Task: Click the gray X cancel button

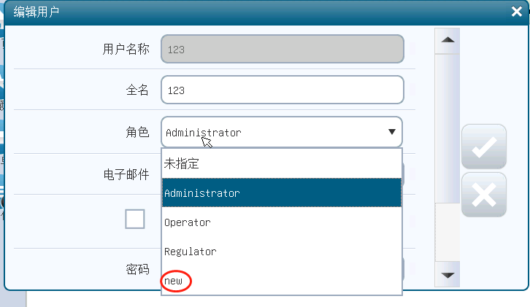Action: pyautogui.click(x=483, y=195)
